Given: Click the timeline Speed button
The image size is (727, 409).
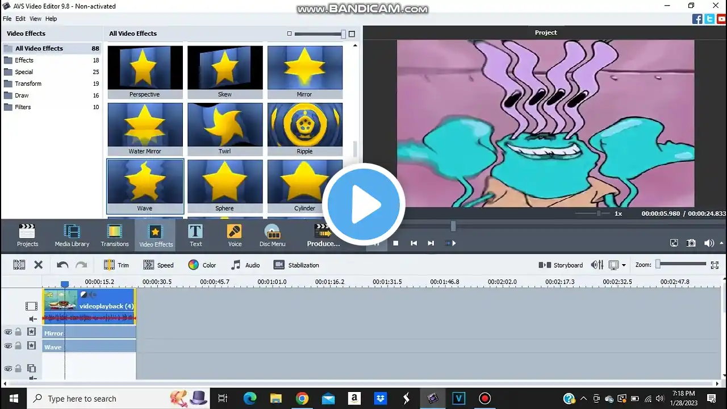Looking at the screenshot, I should click(158, 265).
